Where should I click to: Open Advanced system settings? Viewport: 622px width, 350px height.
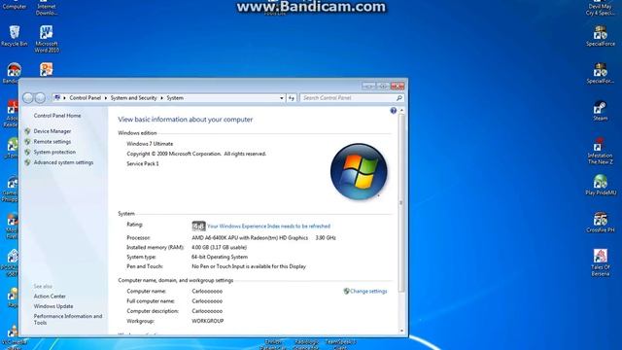click(63, 162)
